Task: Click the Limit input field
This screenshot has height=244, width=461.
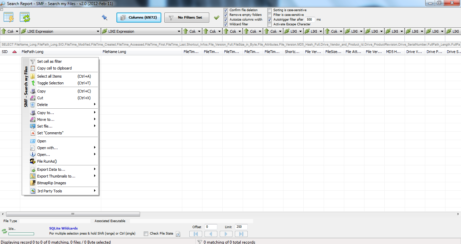Action: [x=241, y=227]
